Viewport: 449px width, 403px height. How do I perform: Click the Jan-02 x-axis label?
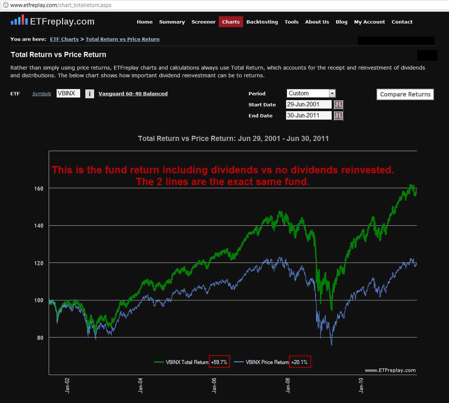pyautogui.click(x=67, y=385)
